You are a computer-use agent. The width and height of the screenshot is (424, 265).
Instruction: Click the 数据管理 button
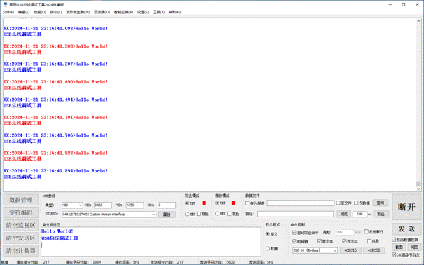click(21, 200)
